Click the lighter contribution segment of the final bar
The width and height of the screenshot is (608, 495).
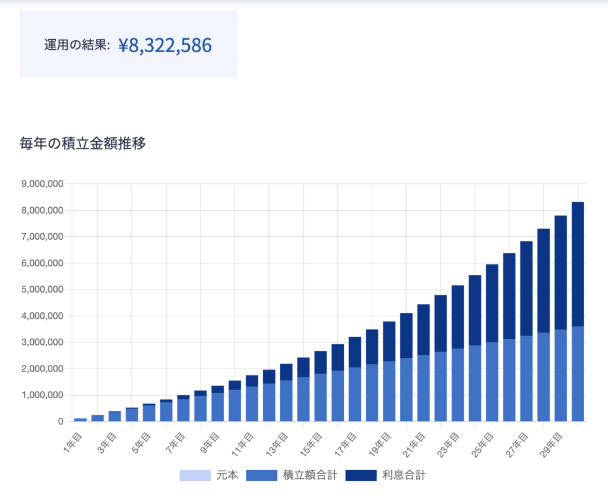(578, 374)
